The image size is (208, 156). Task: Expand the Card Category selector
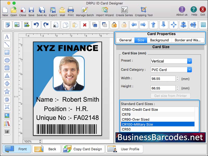click(x=189, y=69)
